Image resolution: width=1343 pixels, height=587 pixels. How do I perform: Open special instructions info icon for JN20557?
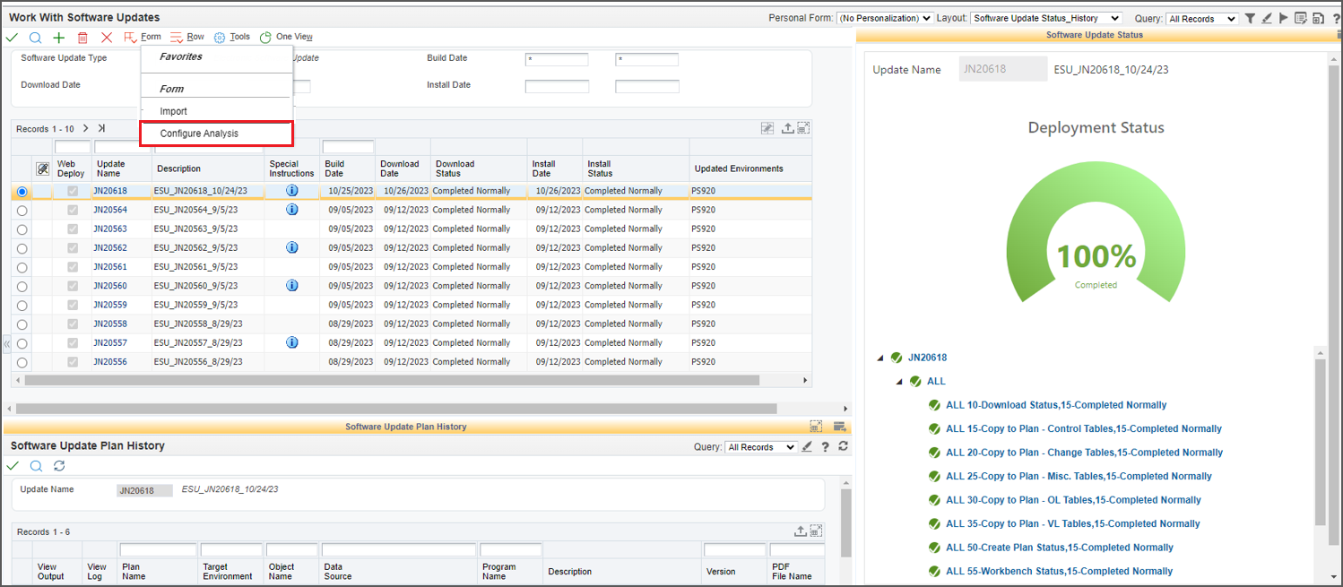(x=291, y=342)
